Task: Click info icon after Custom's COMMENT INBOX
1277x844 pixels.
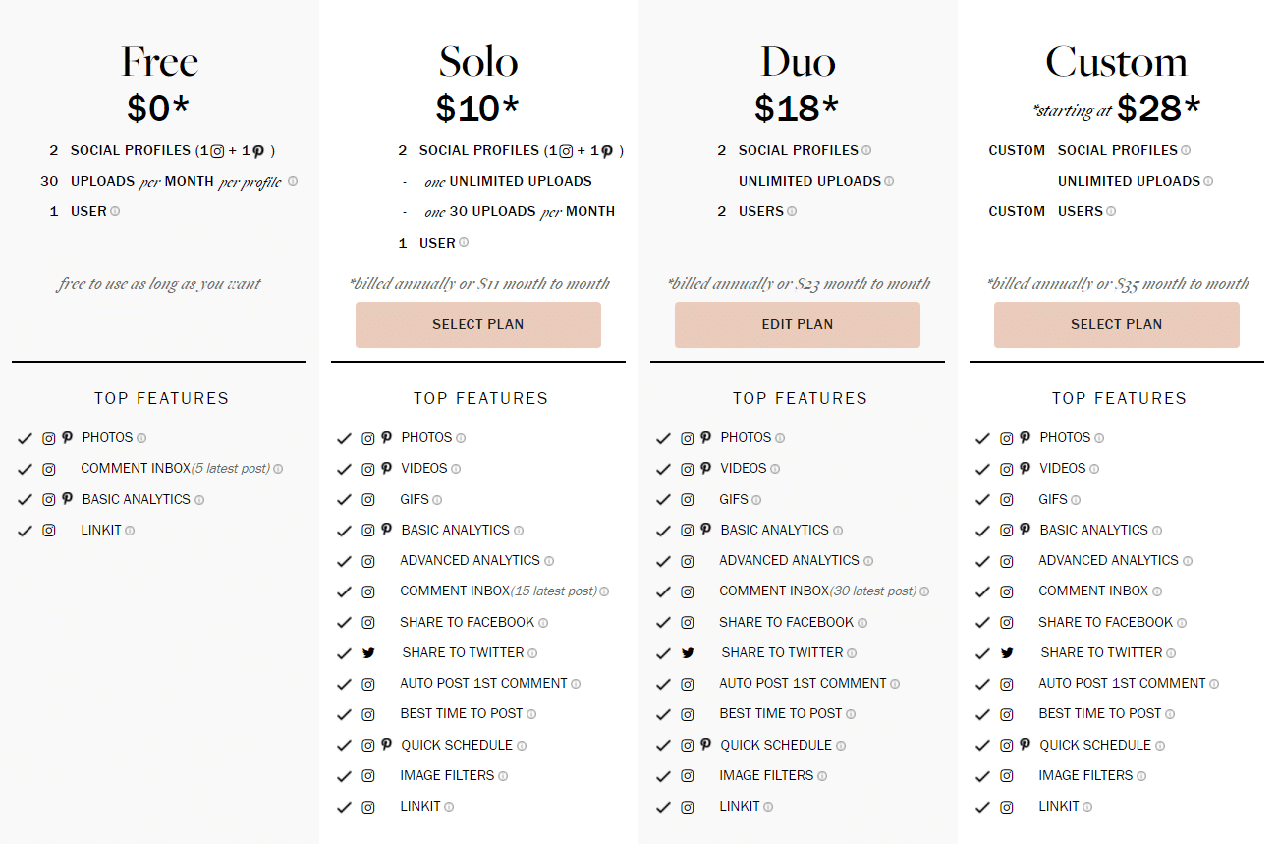Action: (x=1157, y=591)
